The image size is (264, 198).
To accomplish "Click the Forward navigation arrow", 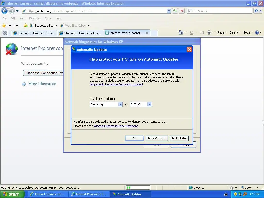I will point(12,11).
